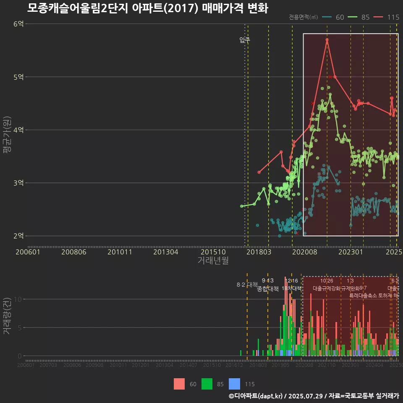This screenshot has height=403, width=403.
Task: Click the 201803 label on the price chart axis
Action: click(x=259, y=252)
